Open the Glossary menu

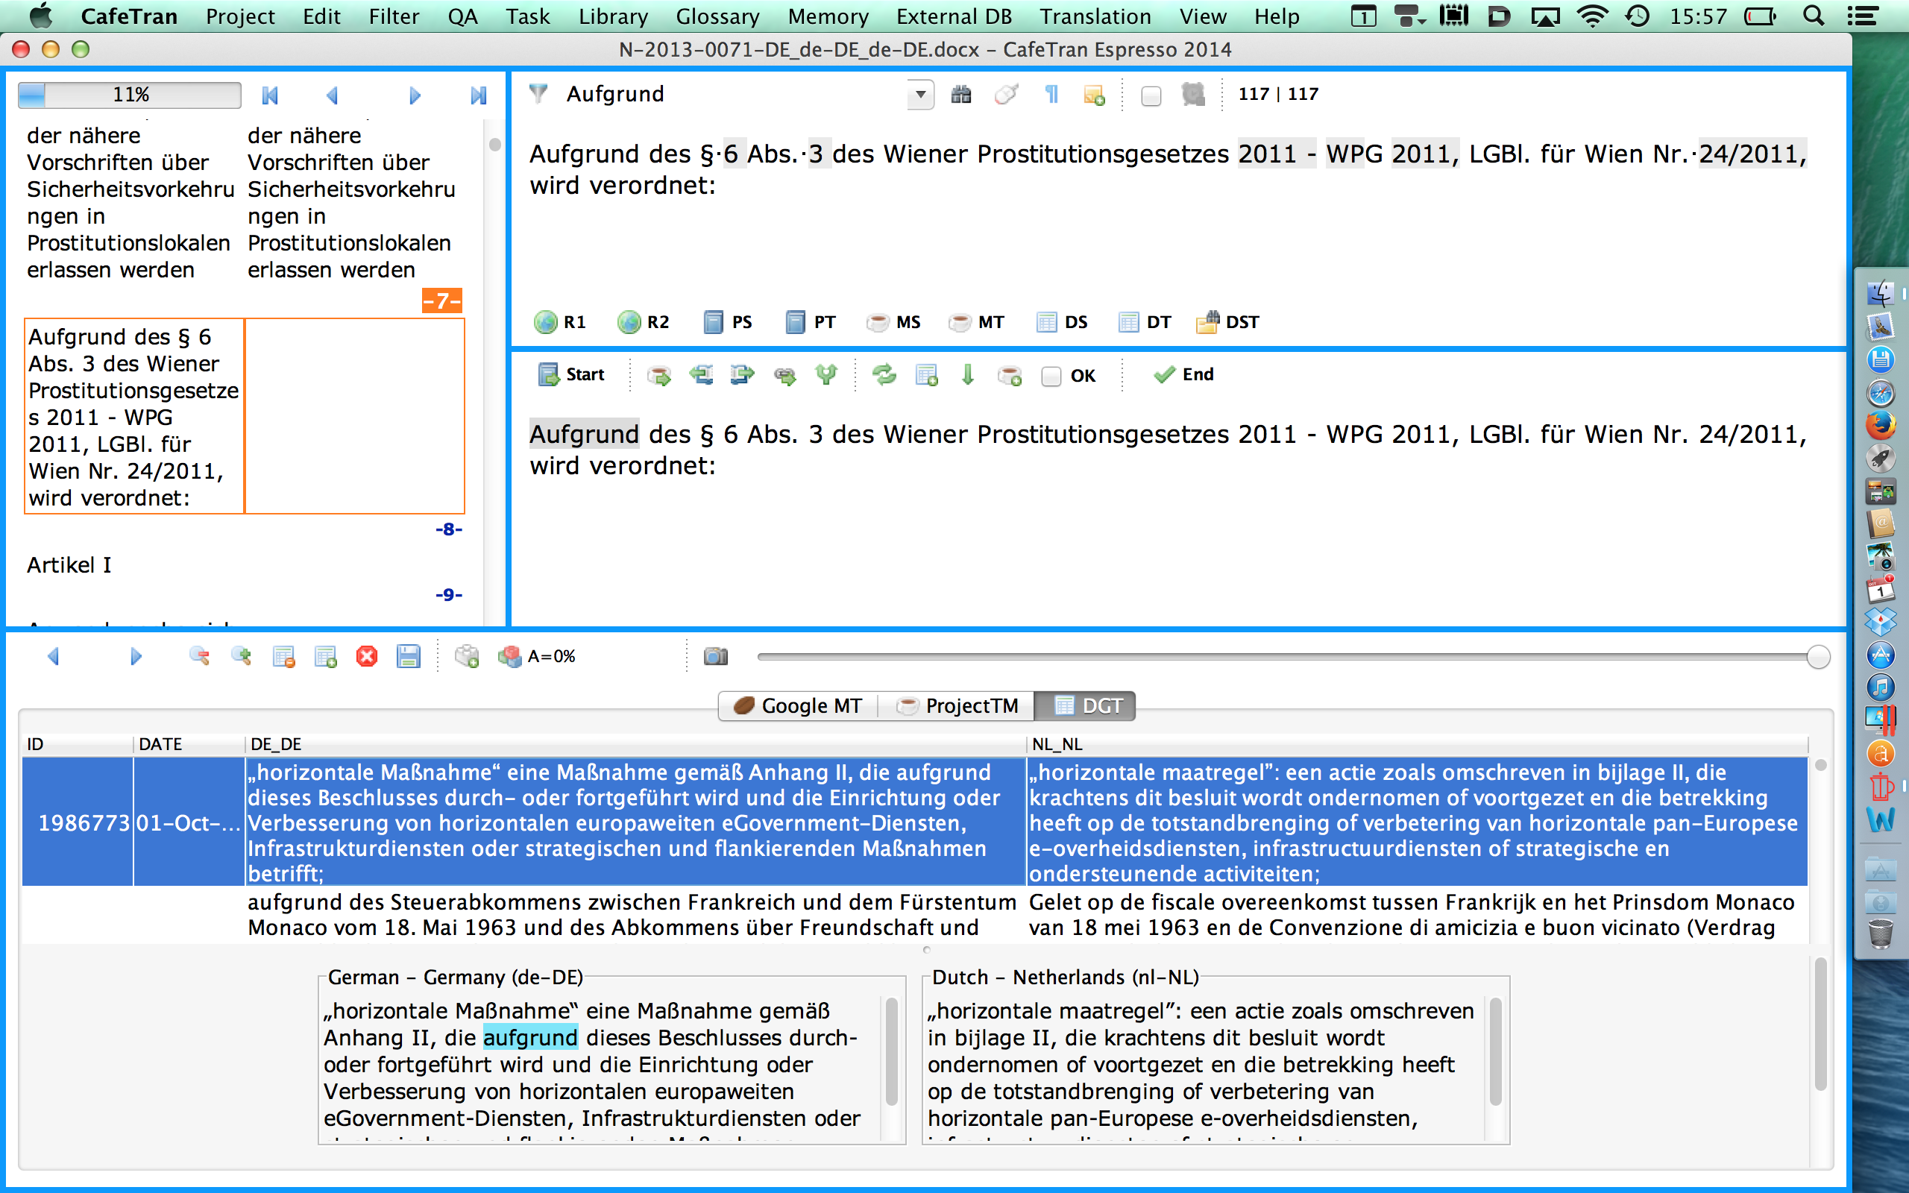717,16
